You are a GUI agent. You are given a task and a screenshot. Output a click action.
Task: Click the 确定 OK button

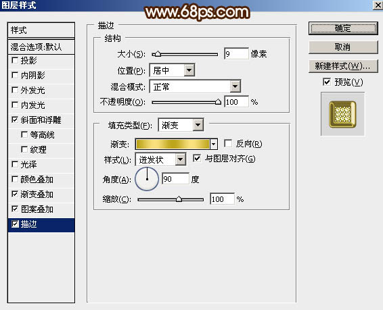click(x=343, y=28)
